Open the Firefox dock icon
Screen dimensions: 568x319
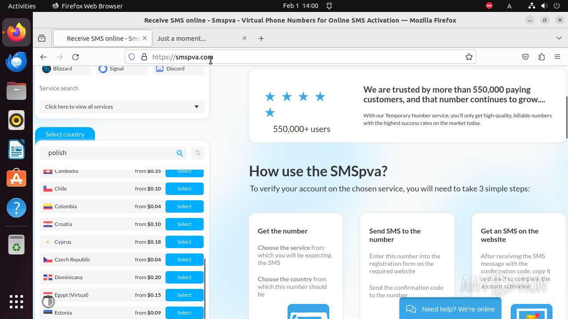tap(16, 32)
